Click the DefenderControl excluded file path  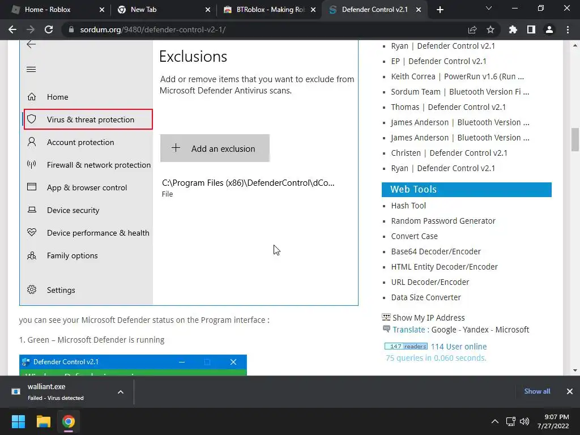pyautogui.click(x=248, y=183)
